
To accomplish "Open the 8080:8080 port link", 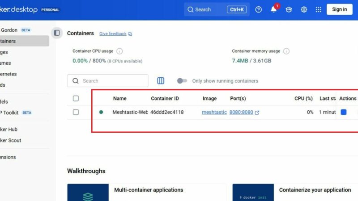I will click(241, 112).
